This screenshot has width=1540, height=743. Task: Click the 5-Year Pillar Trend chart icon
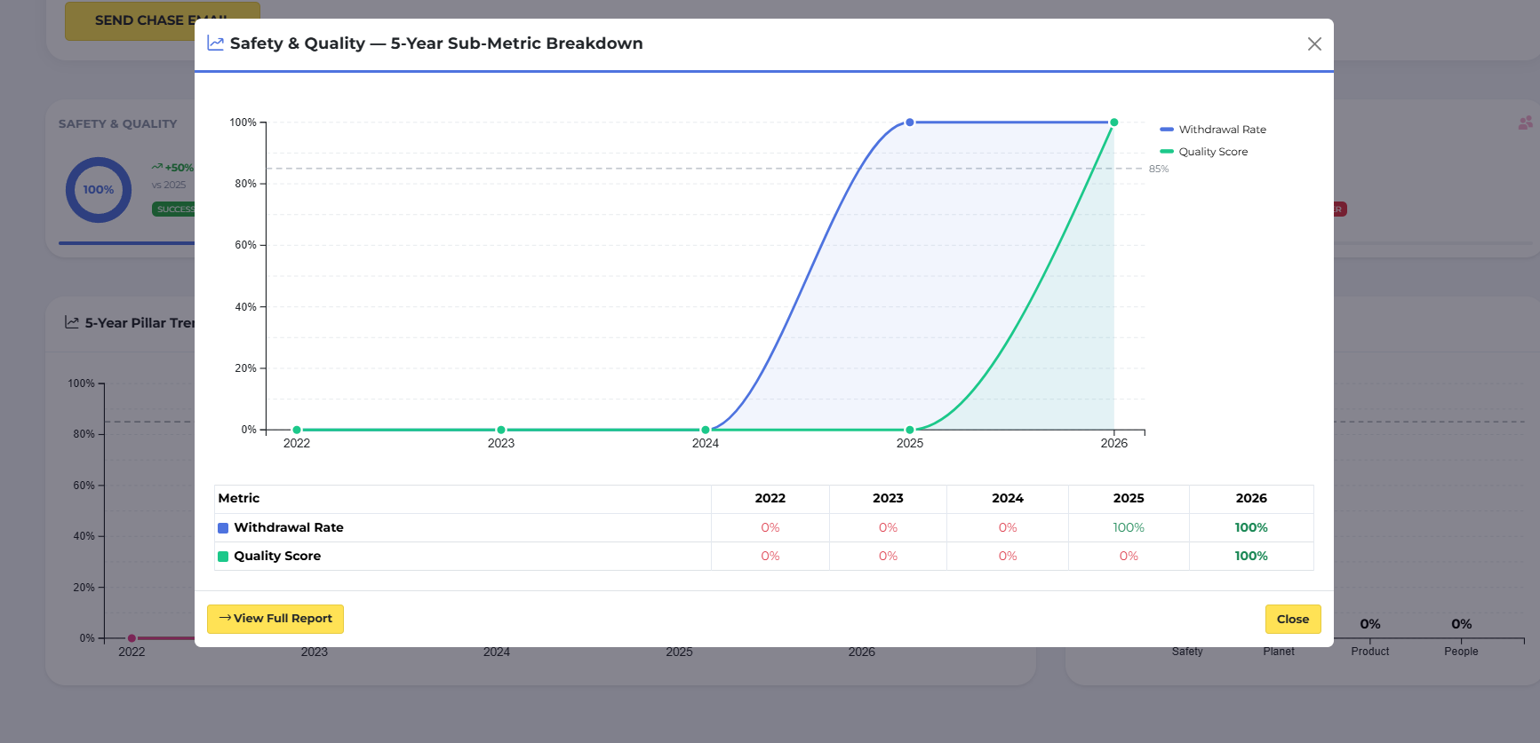tap(72, 323)
